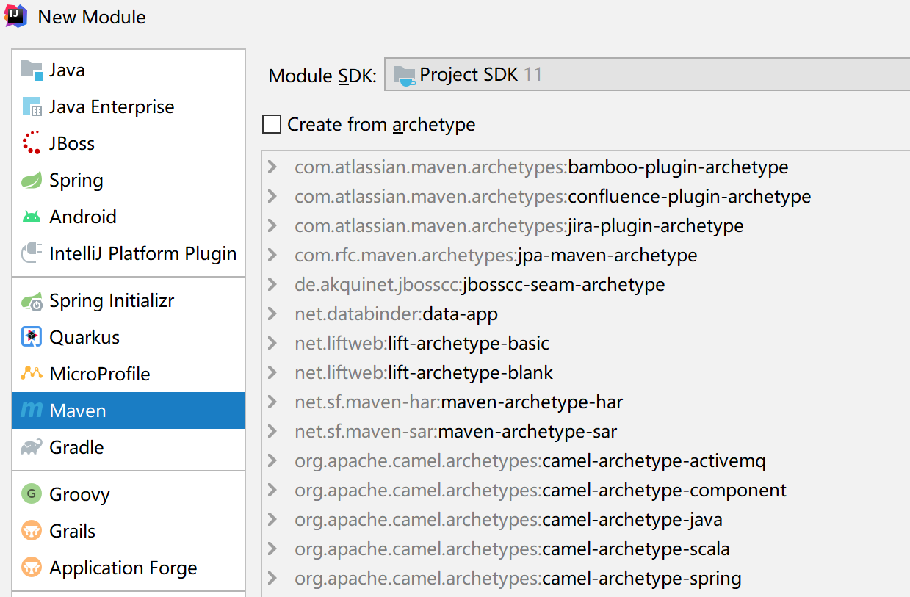Image resolution: width=910 pixels, height=597 pixels.
Task: Click the Android robot icon
Action: 32,217
